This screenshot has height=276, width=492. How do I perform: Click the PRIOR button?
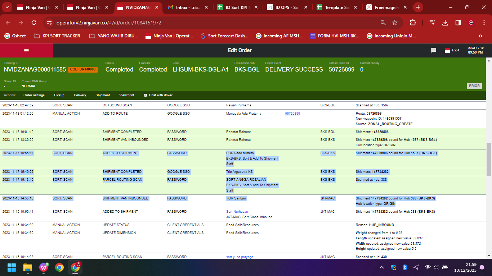[474, 86]
